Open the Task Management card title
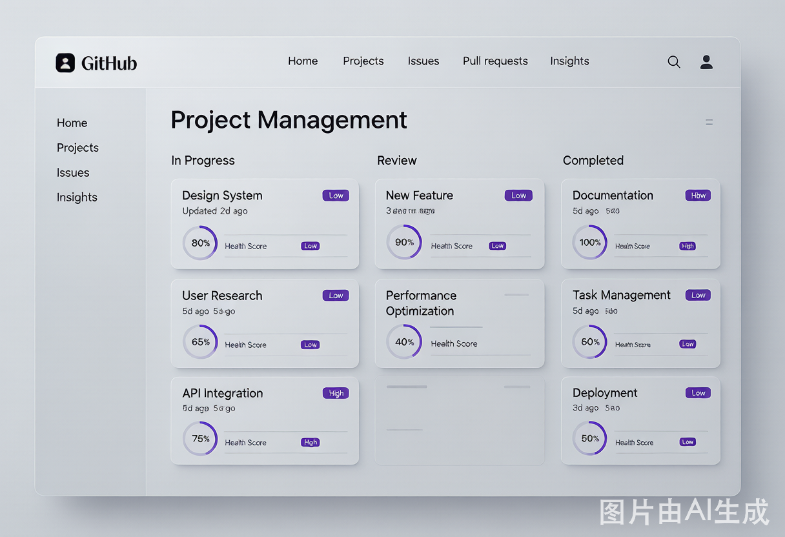This screenshot has height=537, width=785. (x=622, y=295)
